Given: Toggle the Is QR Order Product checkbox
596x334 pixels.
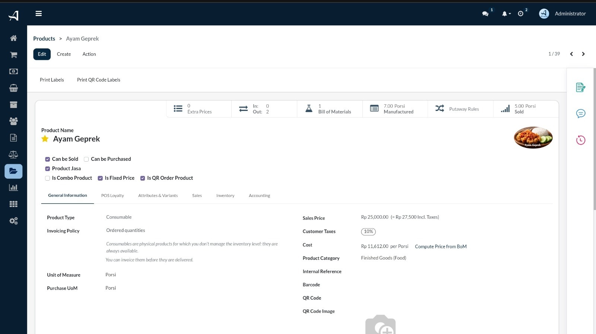Looking at the screenshot, I should point(142,178).
